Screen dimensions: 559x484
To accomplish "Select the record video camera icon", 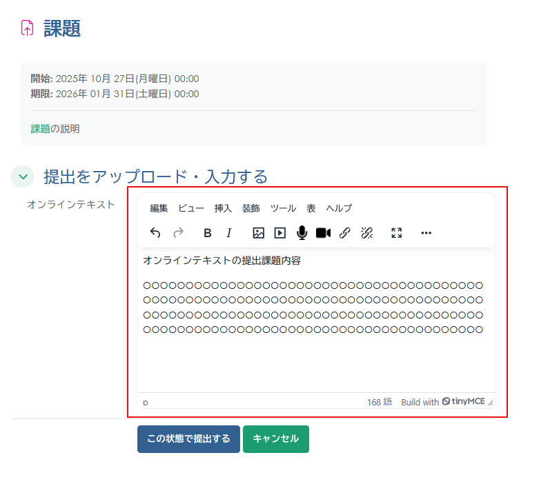I will coord(322,232).
